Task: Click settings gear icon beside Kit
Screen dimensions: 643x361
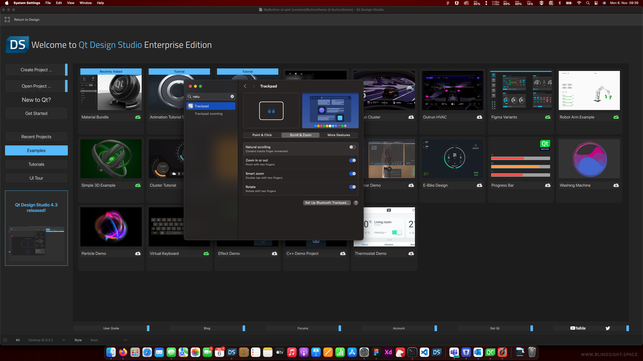Action: tap(5, 340)
